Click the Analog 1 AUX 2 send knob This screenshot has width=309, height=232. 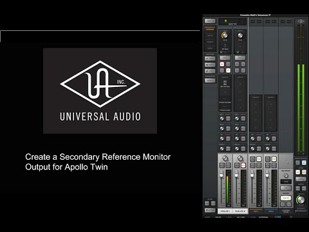222,128
